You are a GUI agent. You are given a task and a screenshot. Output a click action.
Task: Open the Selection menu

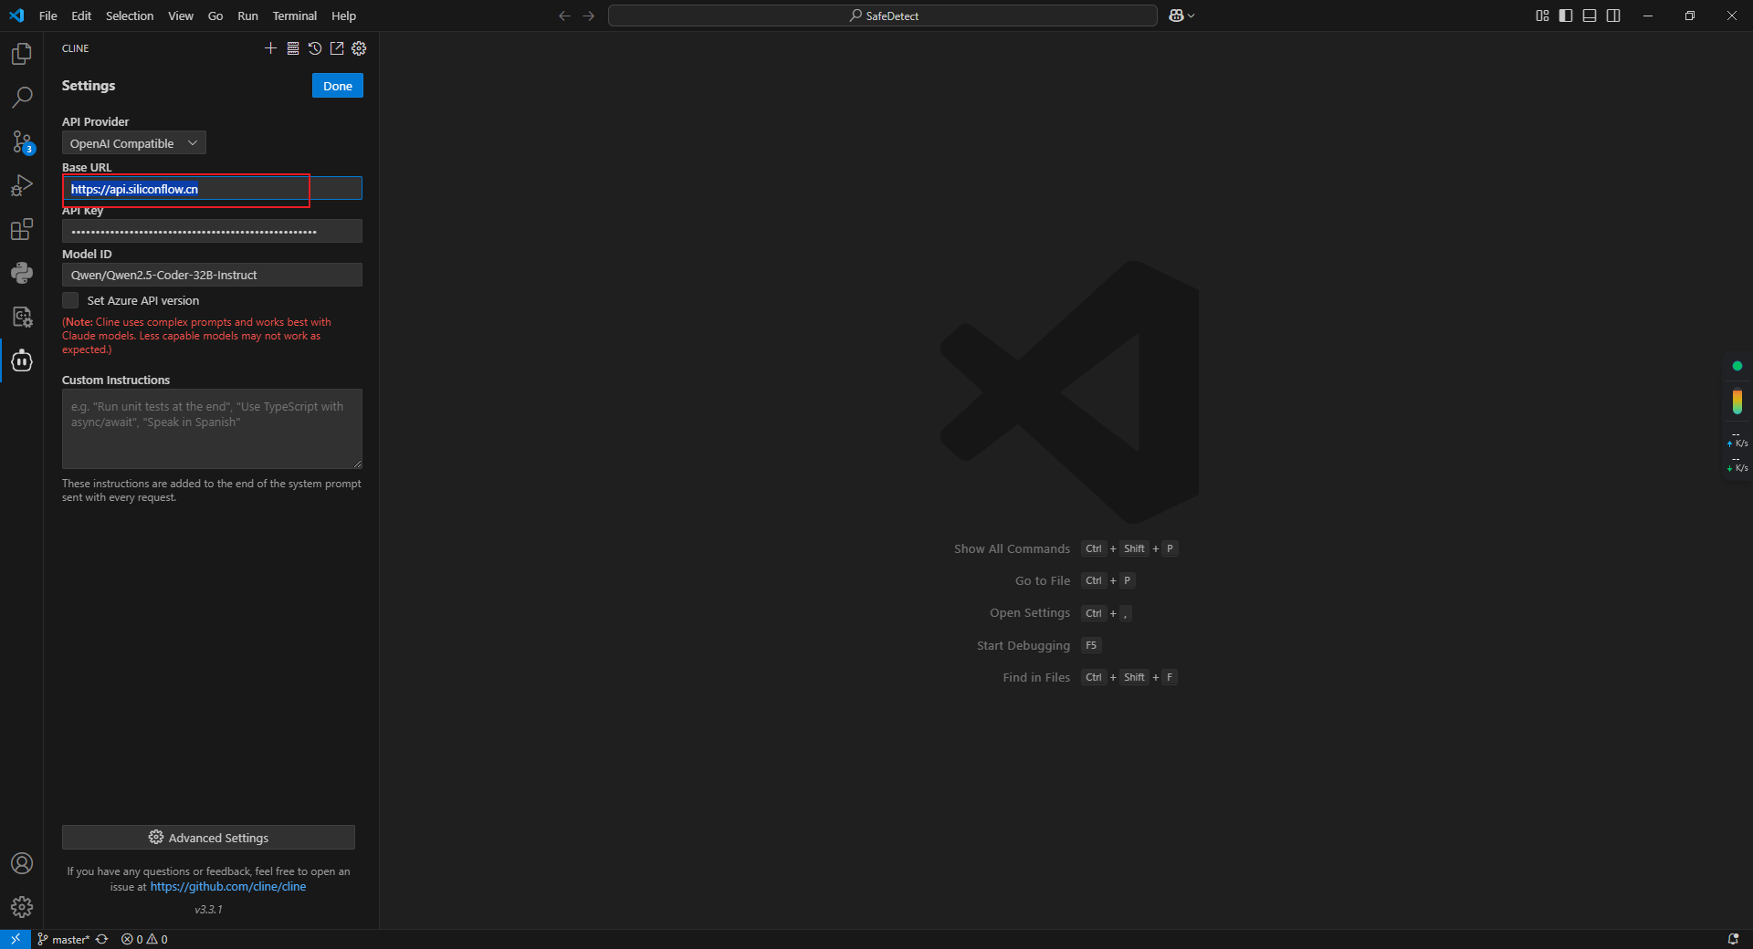coord(130,16)
